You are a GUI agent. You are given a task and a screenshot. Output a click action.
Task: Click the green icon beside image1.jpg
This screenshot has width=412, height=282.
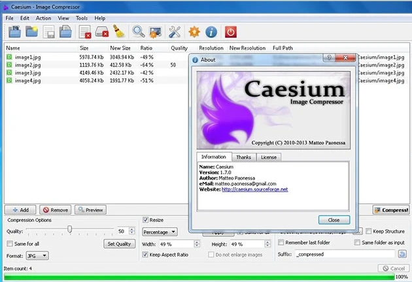coord(9,57)
